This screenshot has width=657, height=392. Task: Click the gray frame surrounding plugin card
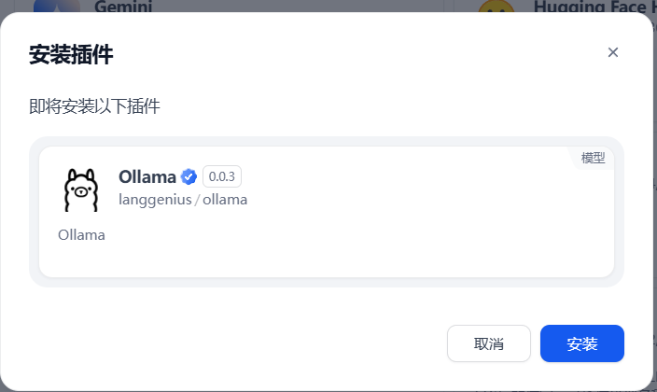(x=327, y=282)
